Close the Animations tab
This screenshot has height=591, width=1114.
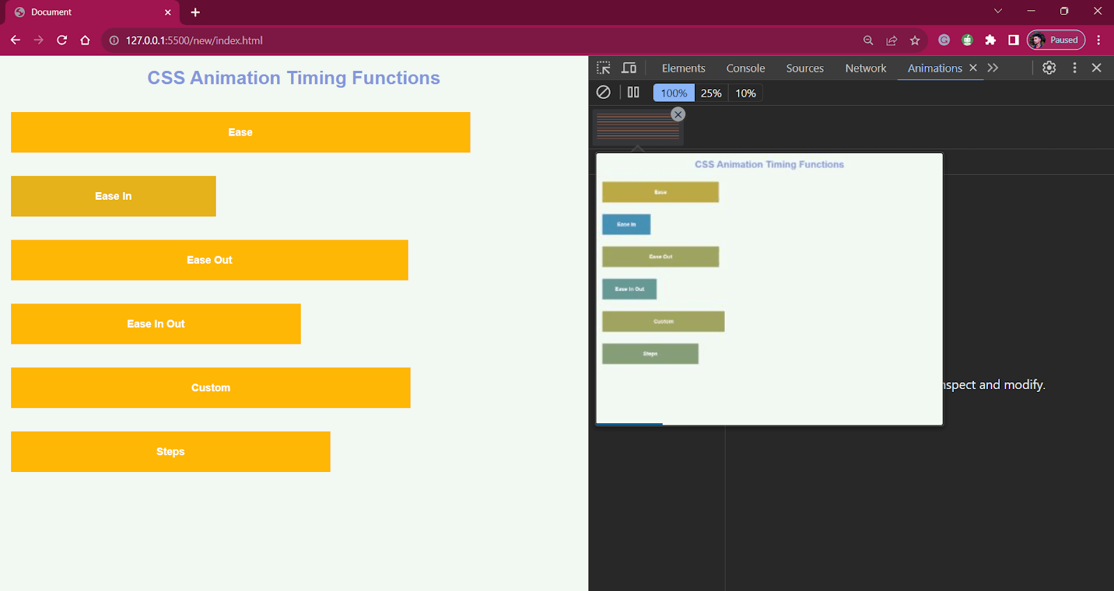[x=973, y=68]
